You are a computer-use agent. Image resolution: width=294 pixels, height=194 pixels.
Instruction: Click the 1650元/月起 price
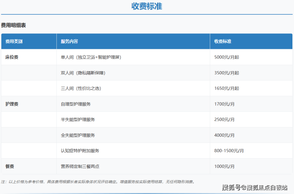226,88
